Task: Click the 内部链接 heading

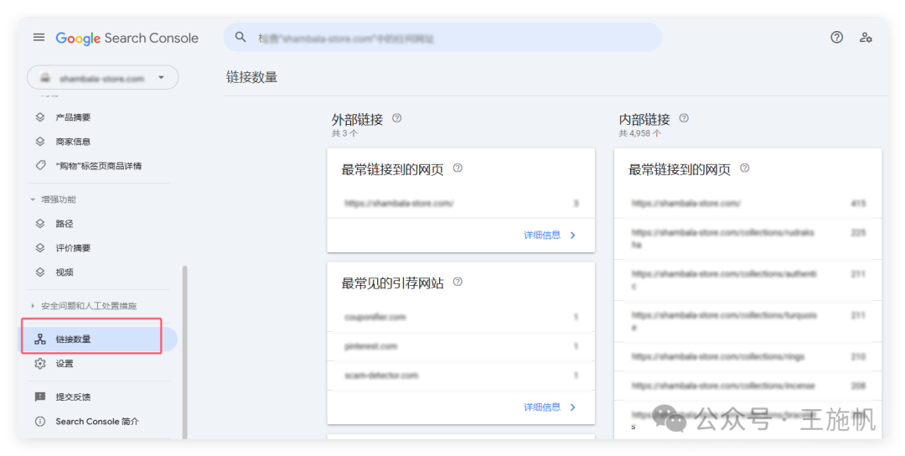Action: coord(644,120)
